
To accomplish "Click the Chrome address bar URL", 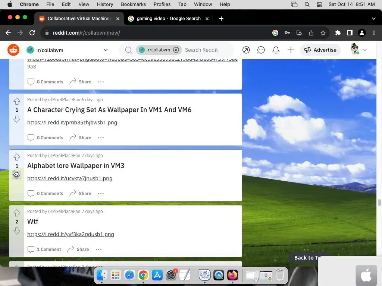I will tap(86, 33).
